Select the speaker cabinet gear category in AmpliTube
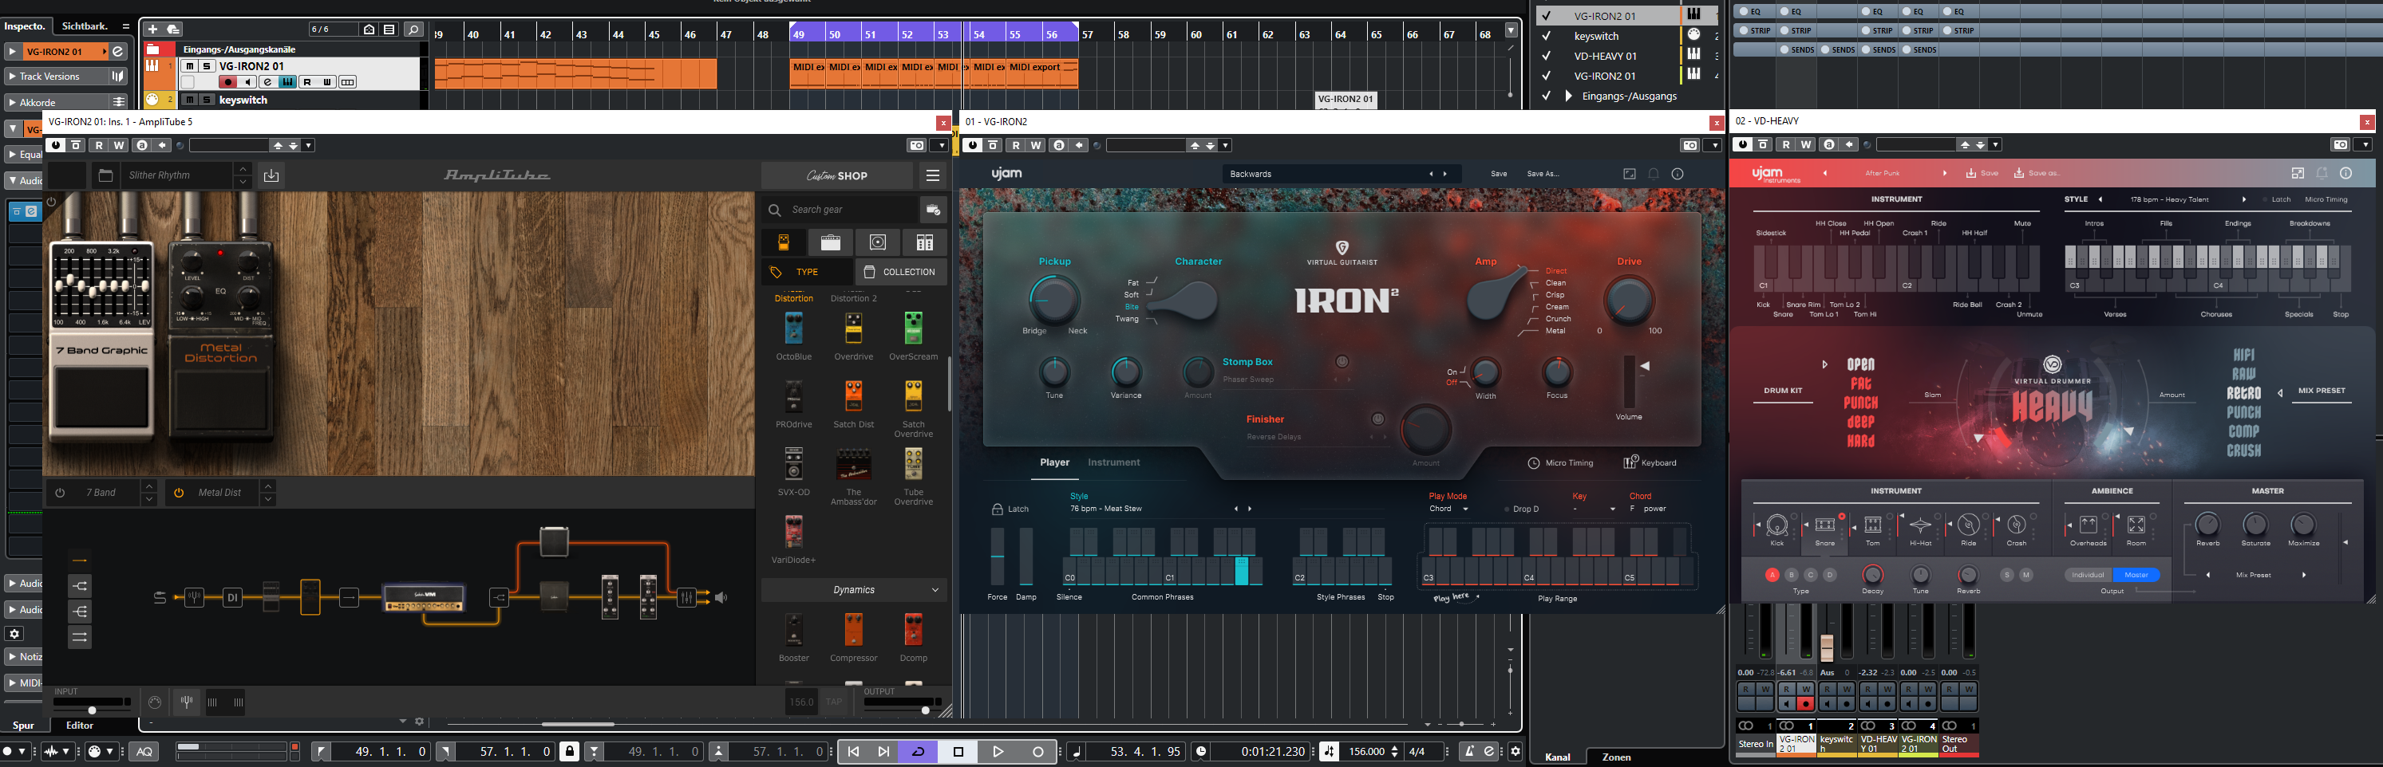 [x=878, y=242]
